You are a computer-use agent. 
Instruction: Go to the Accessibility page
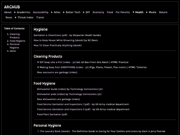(41, 12)
